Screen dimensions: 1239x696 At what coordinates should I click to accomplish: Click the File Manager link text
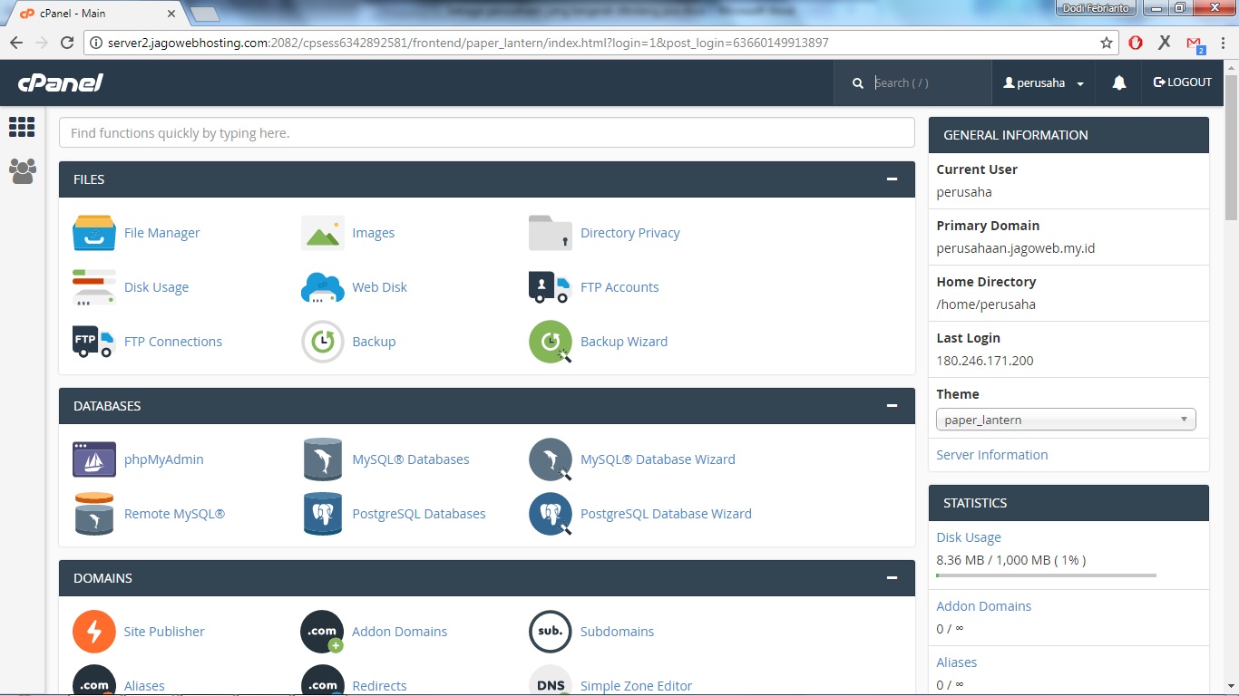[x=161, y=233]
